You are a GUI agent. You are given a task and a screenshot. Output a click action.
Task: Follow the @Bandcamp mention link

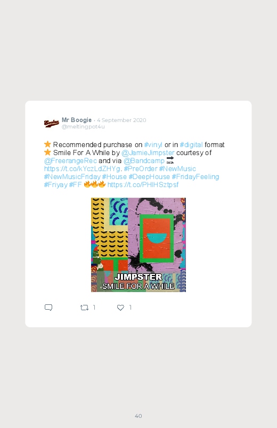144,161
